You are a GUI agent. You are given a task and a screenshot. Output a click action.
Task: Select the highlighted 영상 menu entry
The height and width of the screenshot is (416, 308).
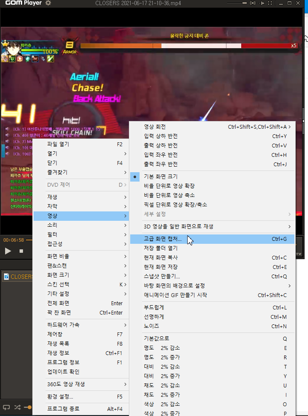81,216
